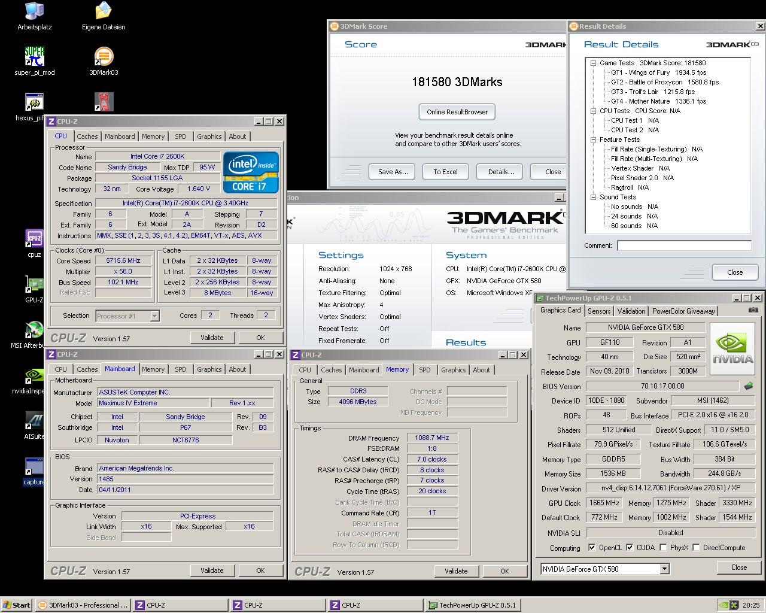The height and width of the screenshot is (613, 766).
Task: Click the Comment input field in Result Details
Action: 685,245
